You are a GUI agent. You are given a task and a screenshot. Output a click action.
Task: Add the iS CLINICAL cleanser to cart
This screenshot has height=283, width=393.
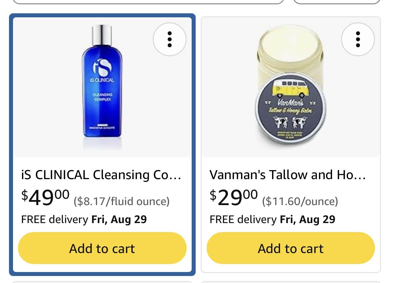(102, 248)
